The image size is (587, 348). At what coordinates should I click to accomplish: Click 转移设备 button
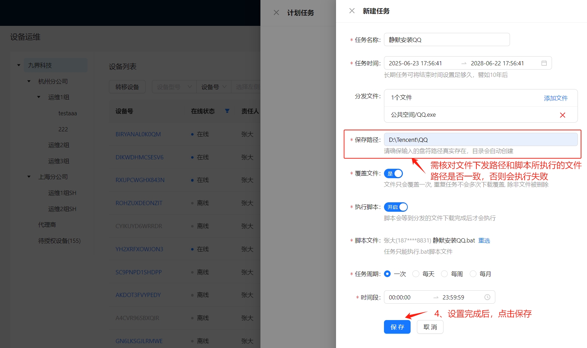(127, 87)
